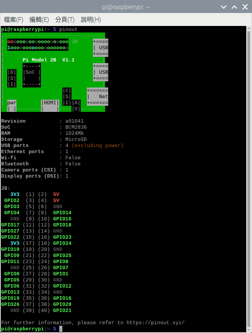Click the 'GPIO0' pin label

coord(12,274)
